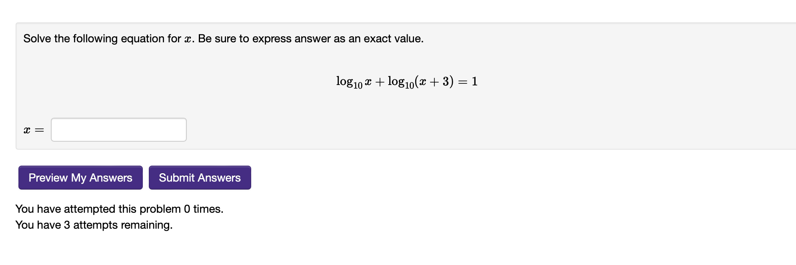This screenshot has height=265, width=796.
Task: Click the Preview My Answers button
Action: coord(80,178)
